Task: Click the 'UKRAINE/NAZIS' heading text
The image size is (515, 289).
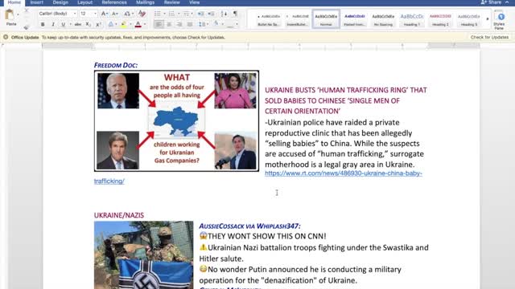Action: [x=119, y=215]
